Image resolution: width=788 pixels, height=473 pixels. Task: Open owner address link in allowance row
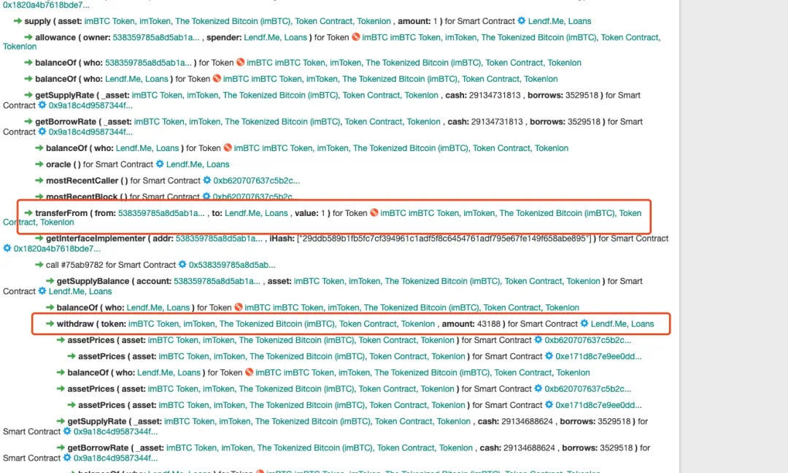pyautogui.click(x=156, y=37)
